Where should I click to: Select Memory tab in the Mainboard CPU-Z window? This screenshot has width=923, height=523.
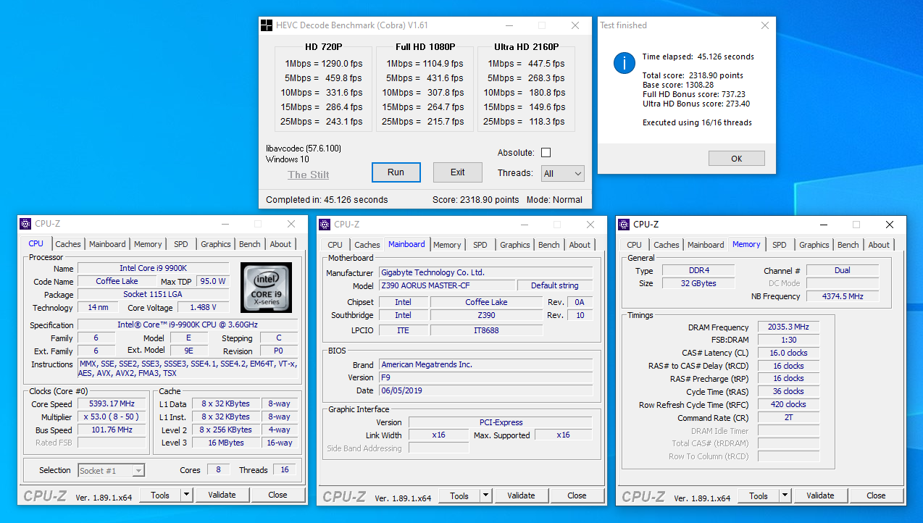(x=447, y=245)
